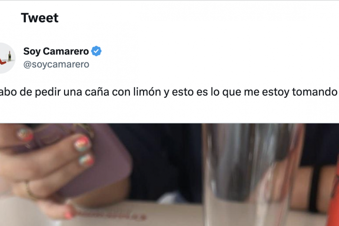Click the word 'tomando' in the tweet text
The height and width of the screenshot is (226, 339).
point(315,92)
